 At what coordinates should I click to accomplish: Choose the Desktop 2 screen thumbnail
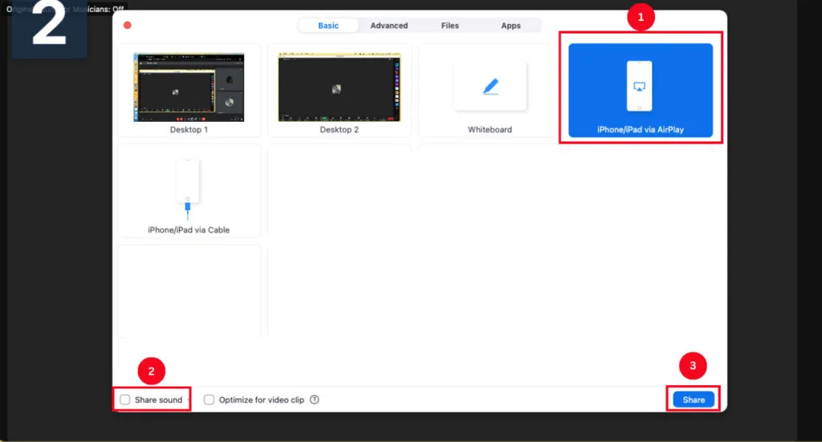[x=340, y=87]
